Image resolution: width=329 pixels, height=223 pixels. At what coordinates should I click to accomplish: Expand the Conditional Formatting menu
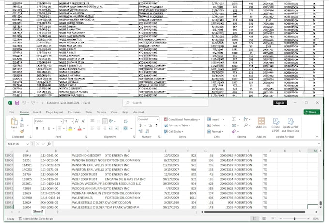click(182, 119)
